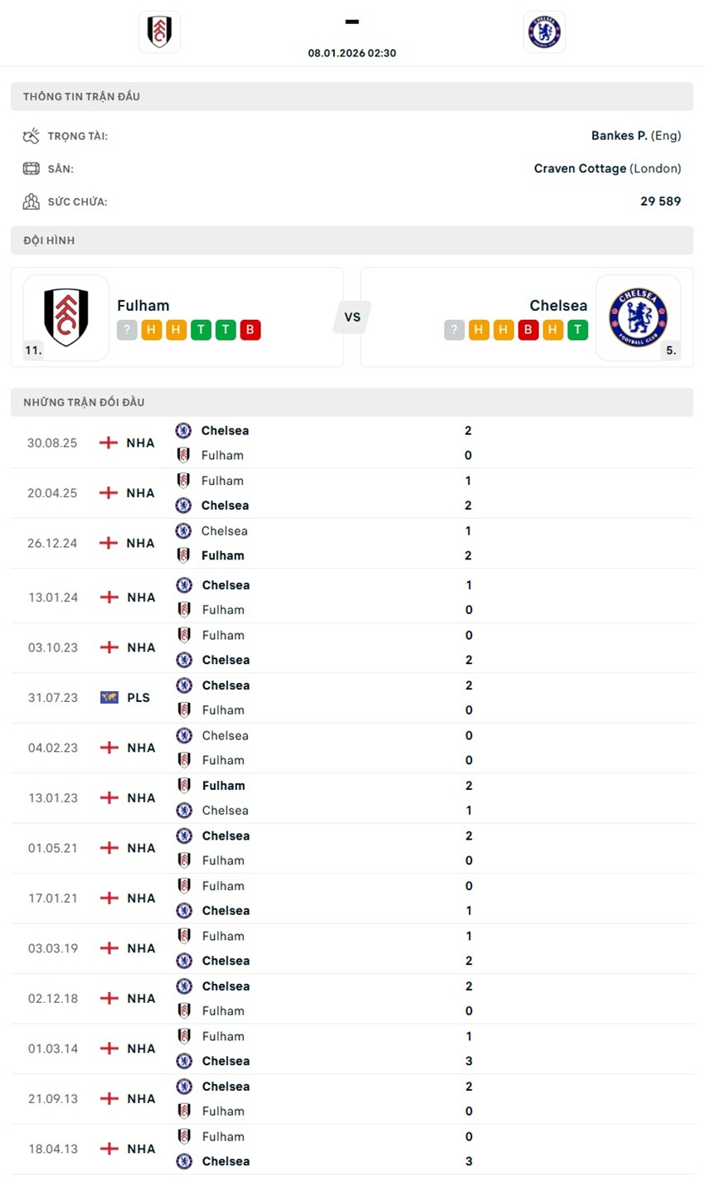Open the Craven Cottage stadium link

tap(581, 168)
